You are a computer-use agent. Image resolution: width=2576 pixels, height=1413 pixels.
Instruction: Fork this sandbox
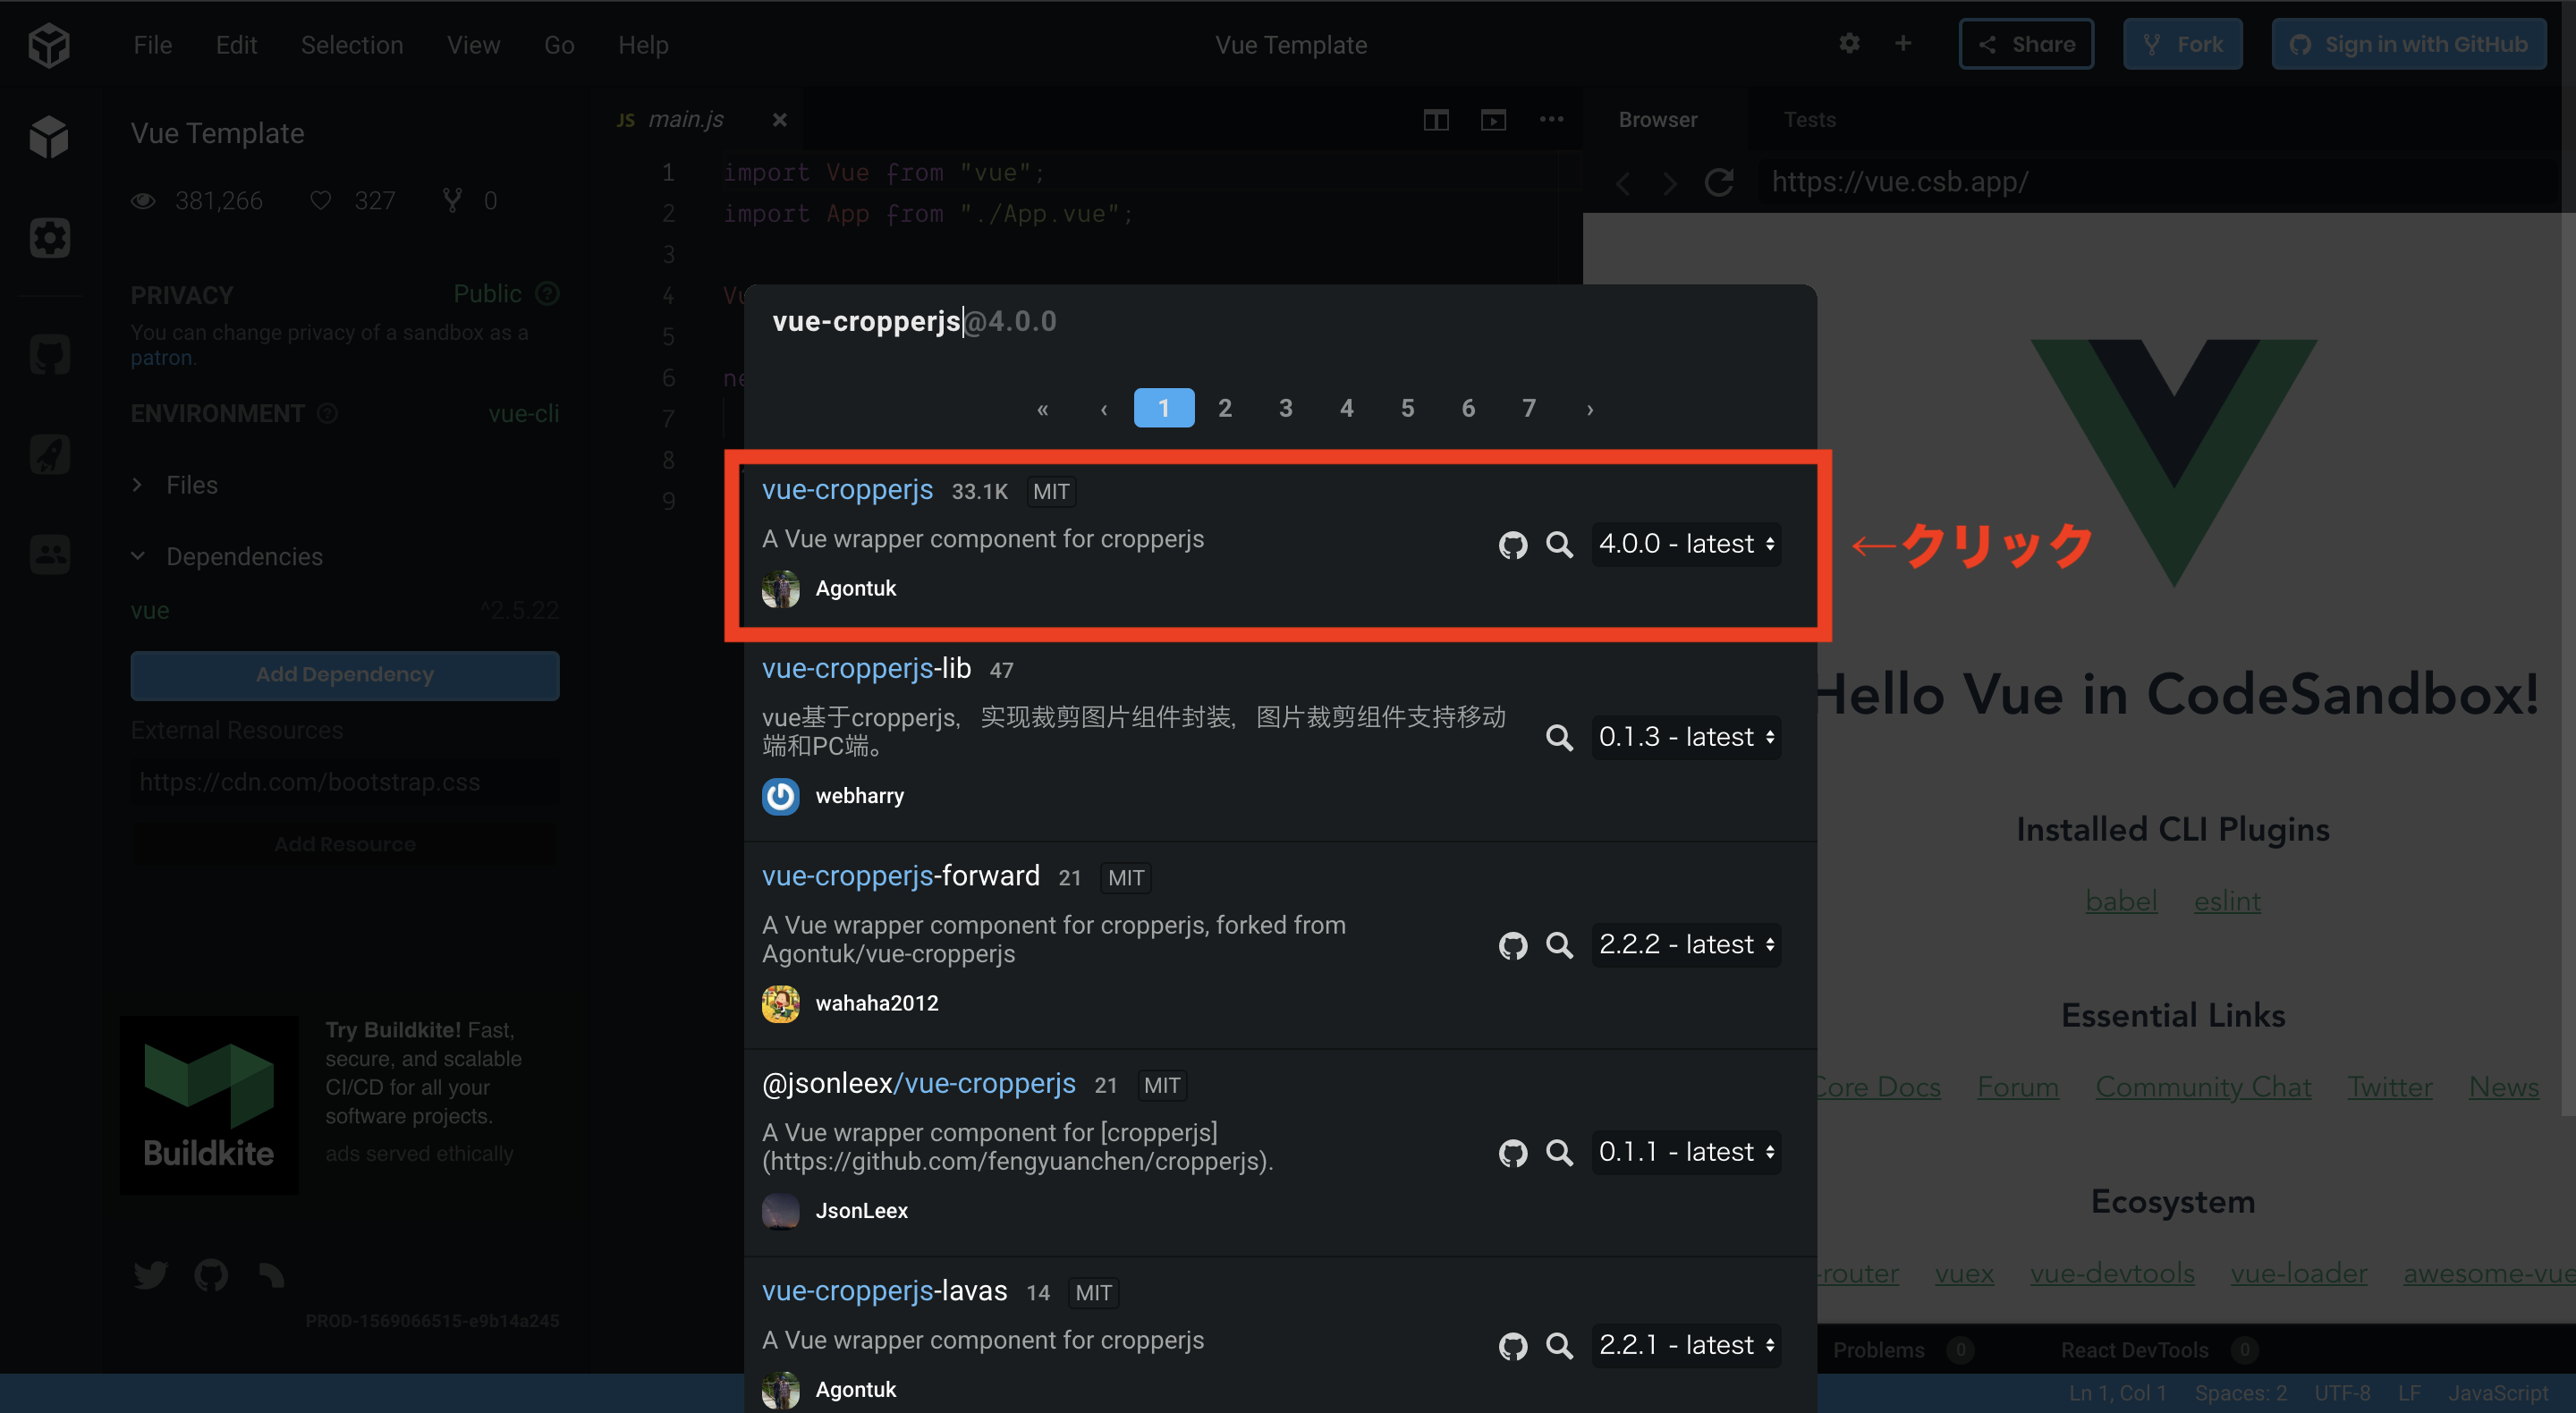click(2182, 44)
